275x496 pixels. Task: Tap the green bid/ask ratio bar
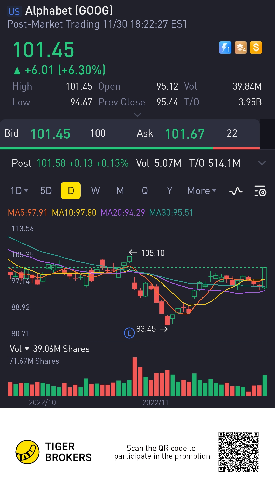coord(106,148)
